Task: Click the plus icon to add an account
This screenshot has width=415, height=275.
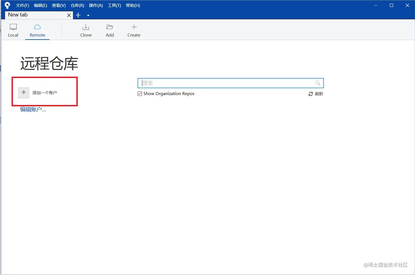Action: pyautogui.click(x=24, y=93)
